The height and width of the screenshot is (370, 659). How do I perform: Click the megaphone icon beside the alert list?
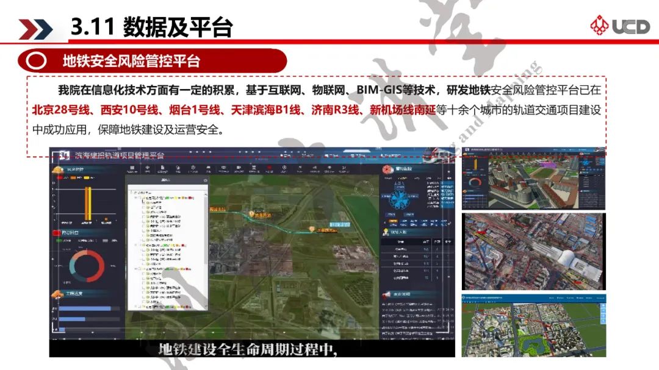click(387, 294)
